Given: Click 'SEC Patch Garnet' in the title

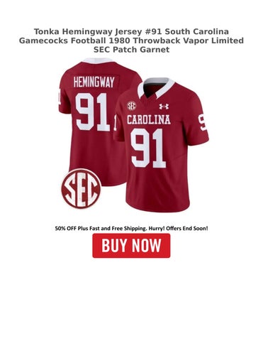Looking at the screenshot, I should pyautogui.click(x=131, y=50).
